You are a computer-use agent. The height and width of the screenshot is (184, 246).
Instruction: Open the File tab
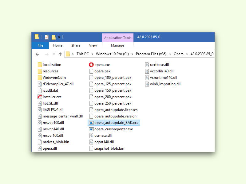pos(40,45)
